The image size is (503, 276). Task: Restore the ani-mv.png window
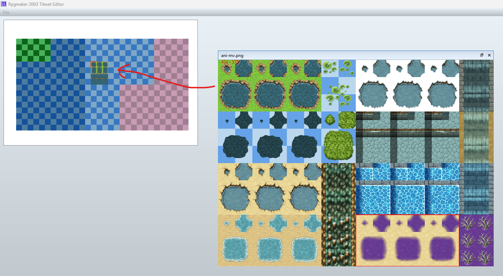[482, 55]
